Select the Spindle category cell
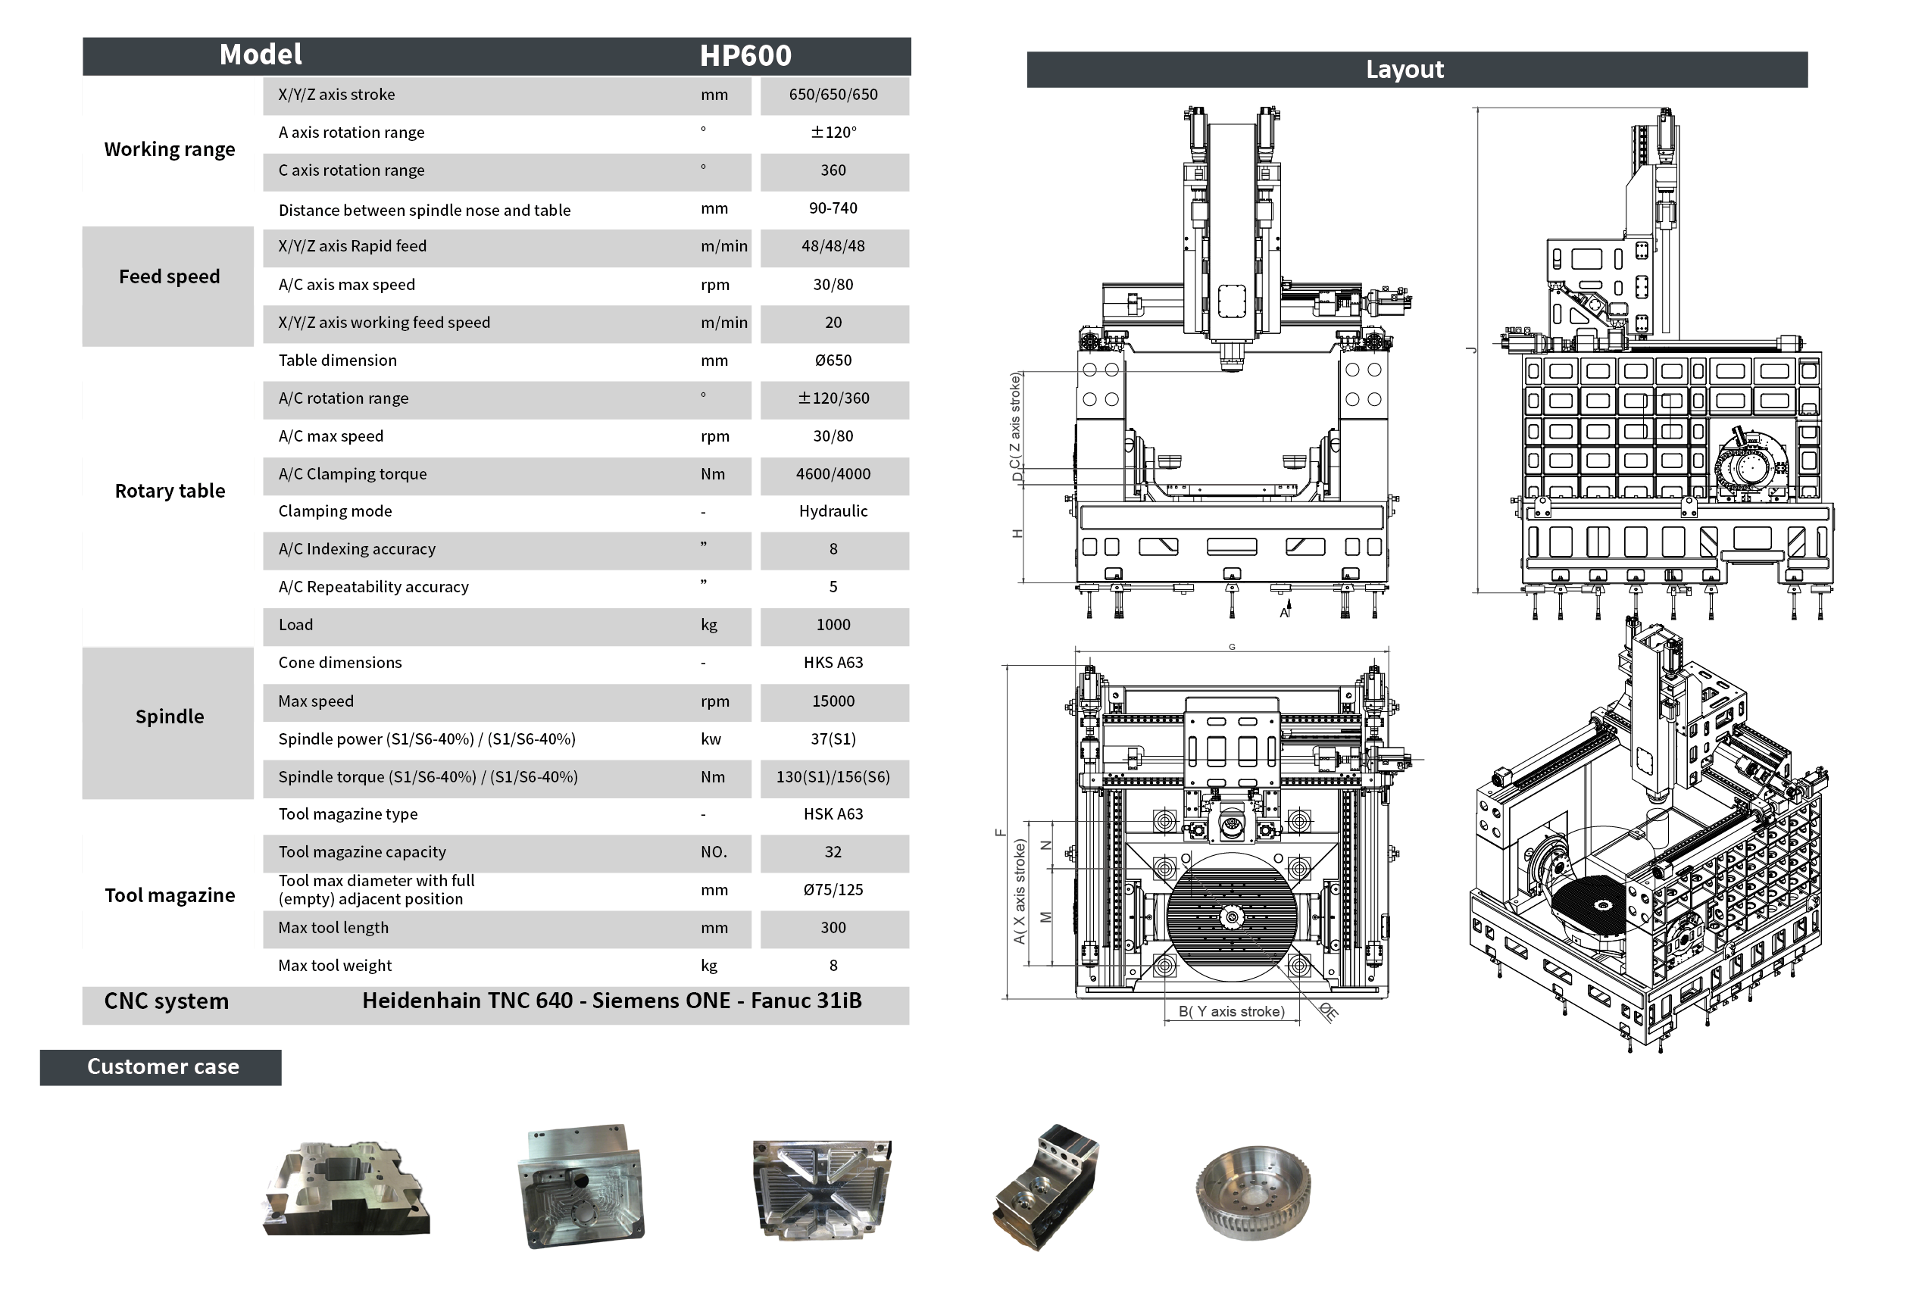 click(169, 717)
